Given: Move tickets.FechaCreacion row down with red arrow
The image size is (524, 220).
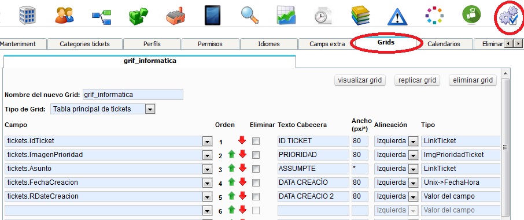Looking at the screenshot, I should tap(242, 182).
